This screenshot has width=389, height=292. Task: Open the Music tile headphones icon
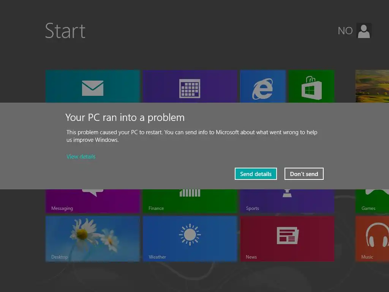(377, 235)
